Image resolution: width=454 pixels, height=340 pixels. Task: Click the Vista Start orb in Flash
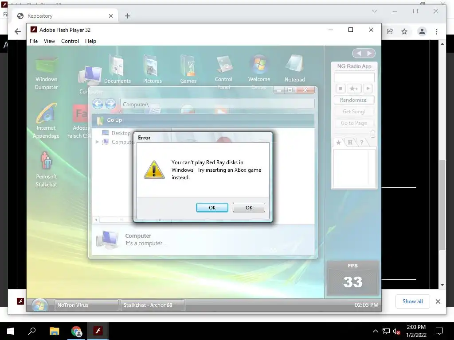click(39, 305)
